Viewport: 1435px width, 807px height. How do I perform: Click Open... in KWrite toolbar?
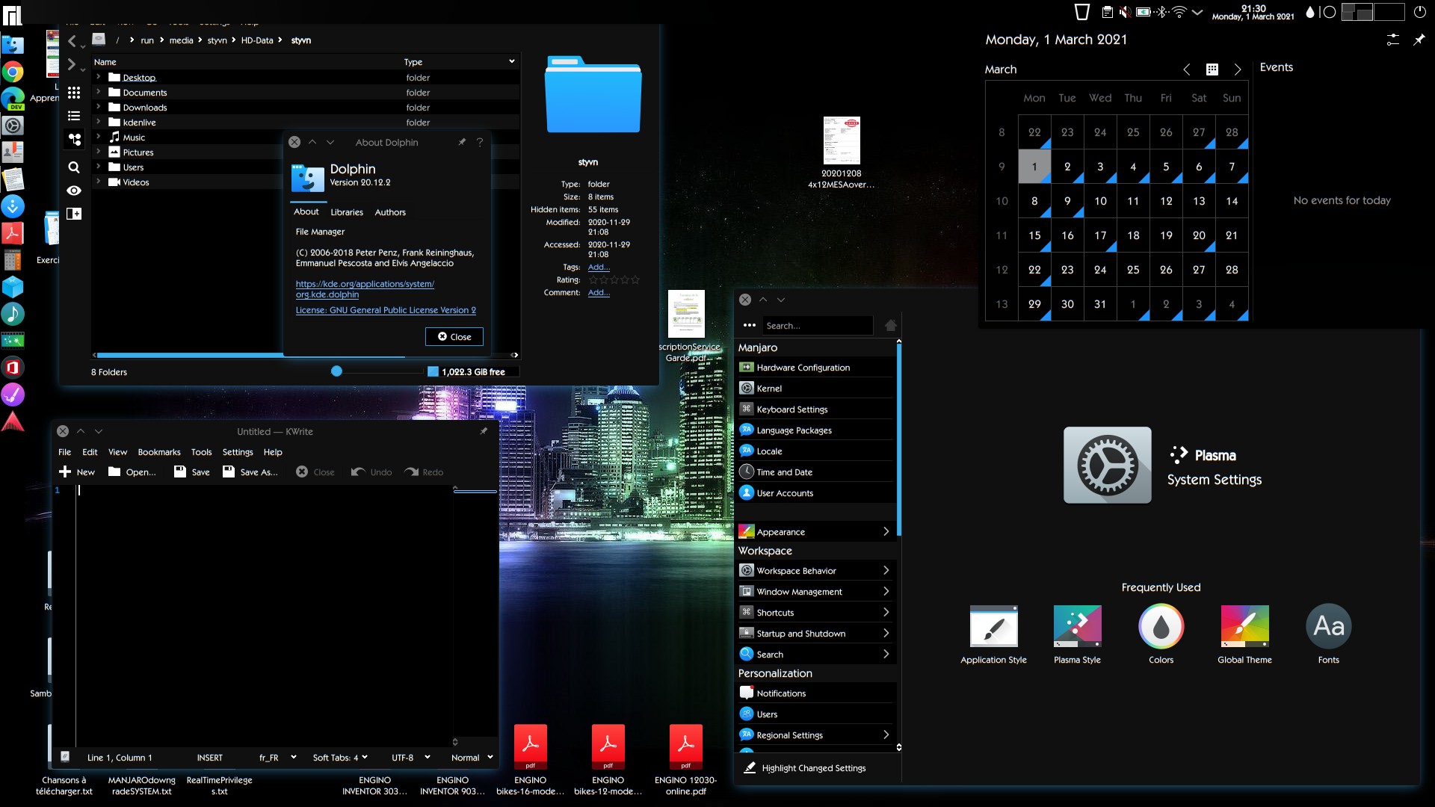(x=132, y=472)
